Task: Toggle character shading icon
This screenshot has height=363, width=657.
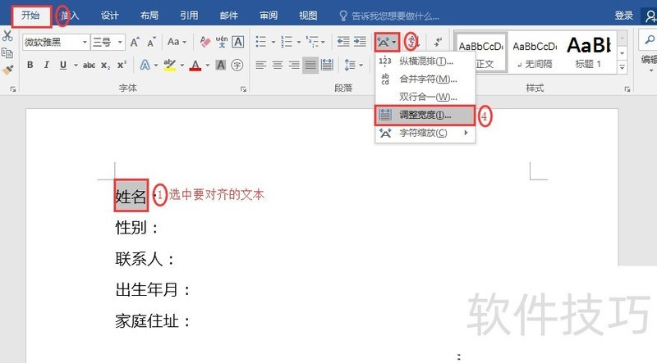Action: click(220, 65)
